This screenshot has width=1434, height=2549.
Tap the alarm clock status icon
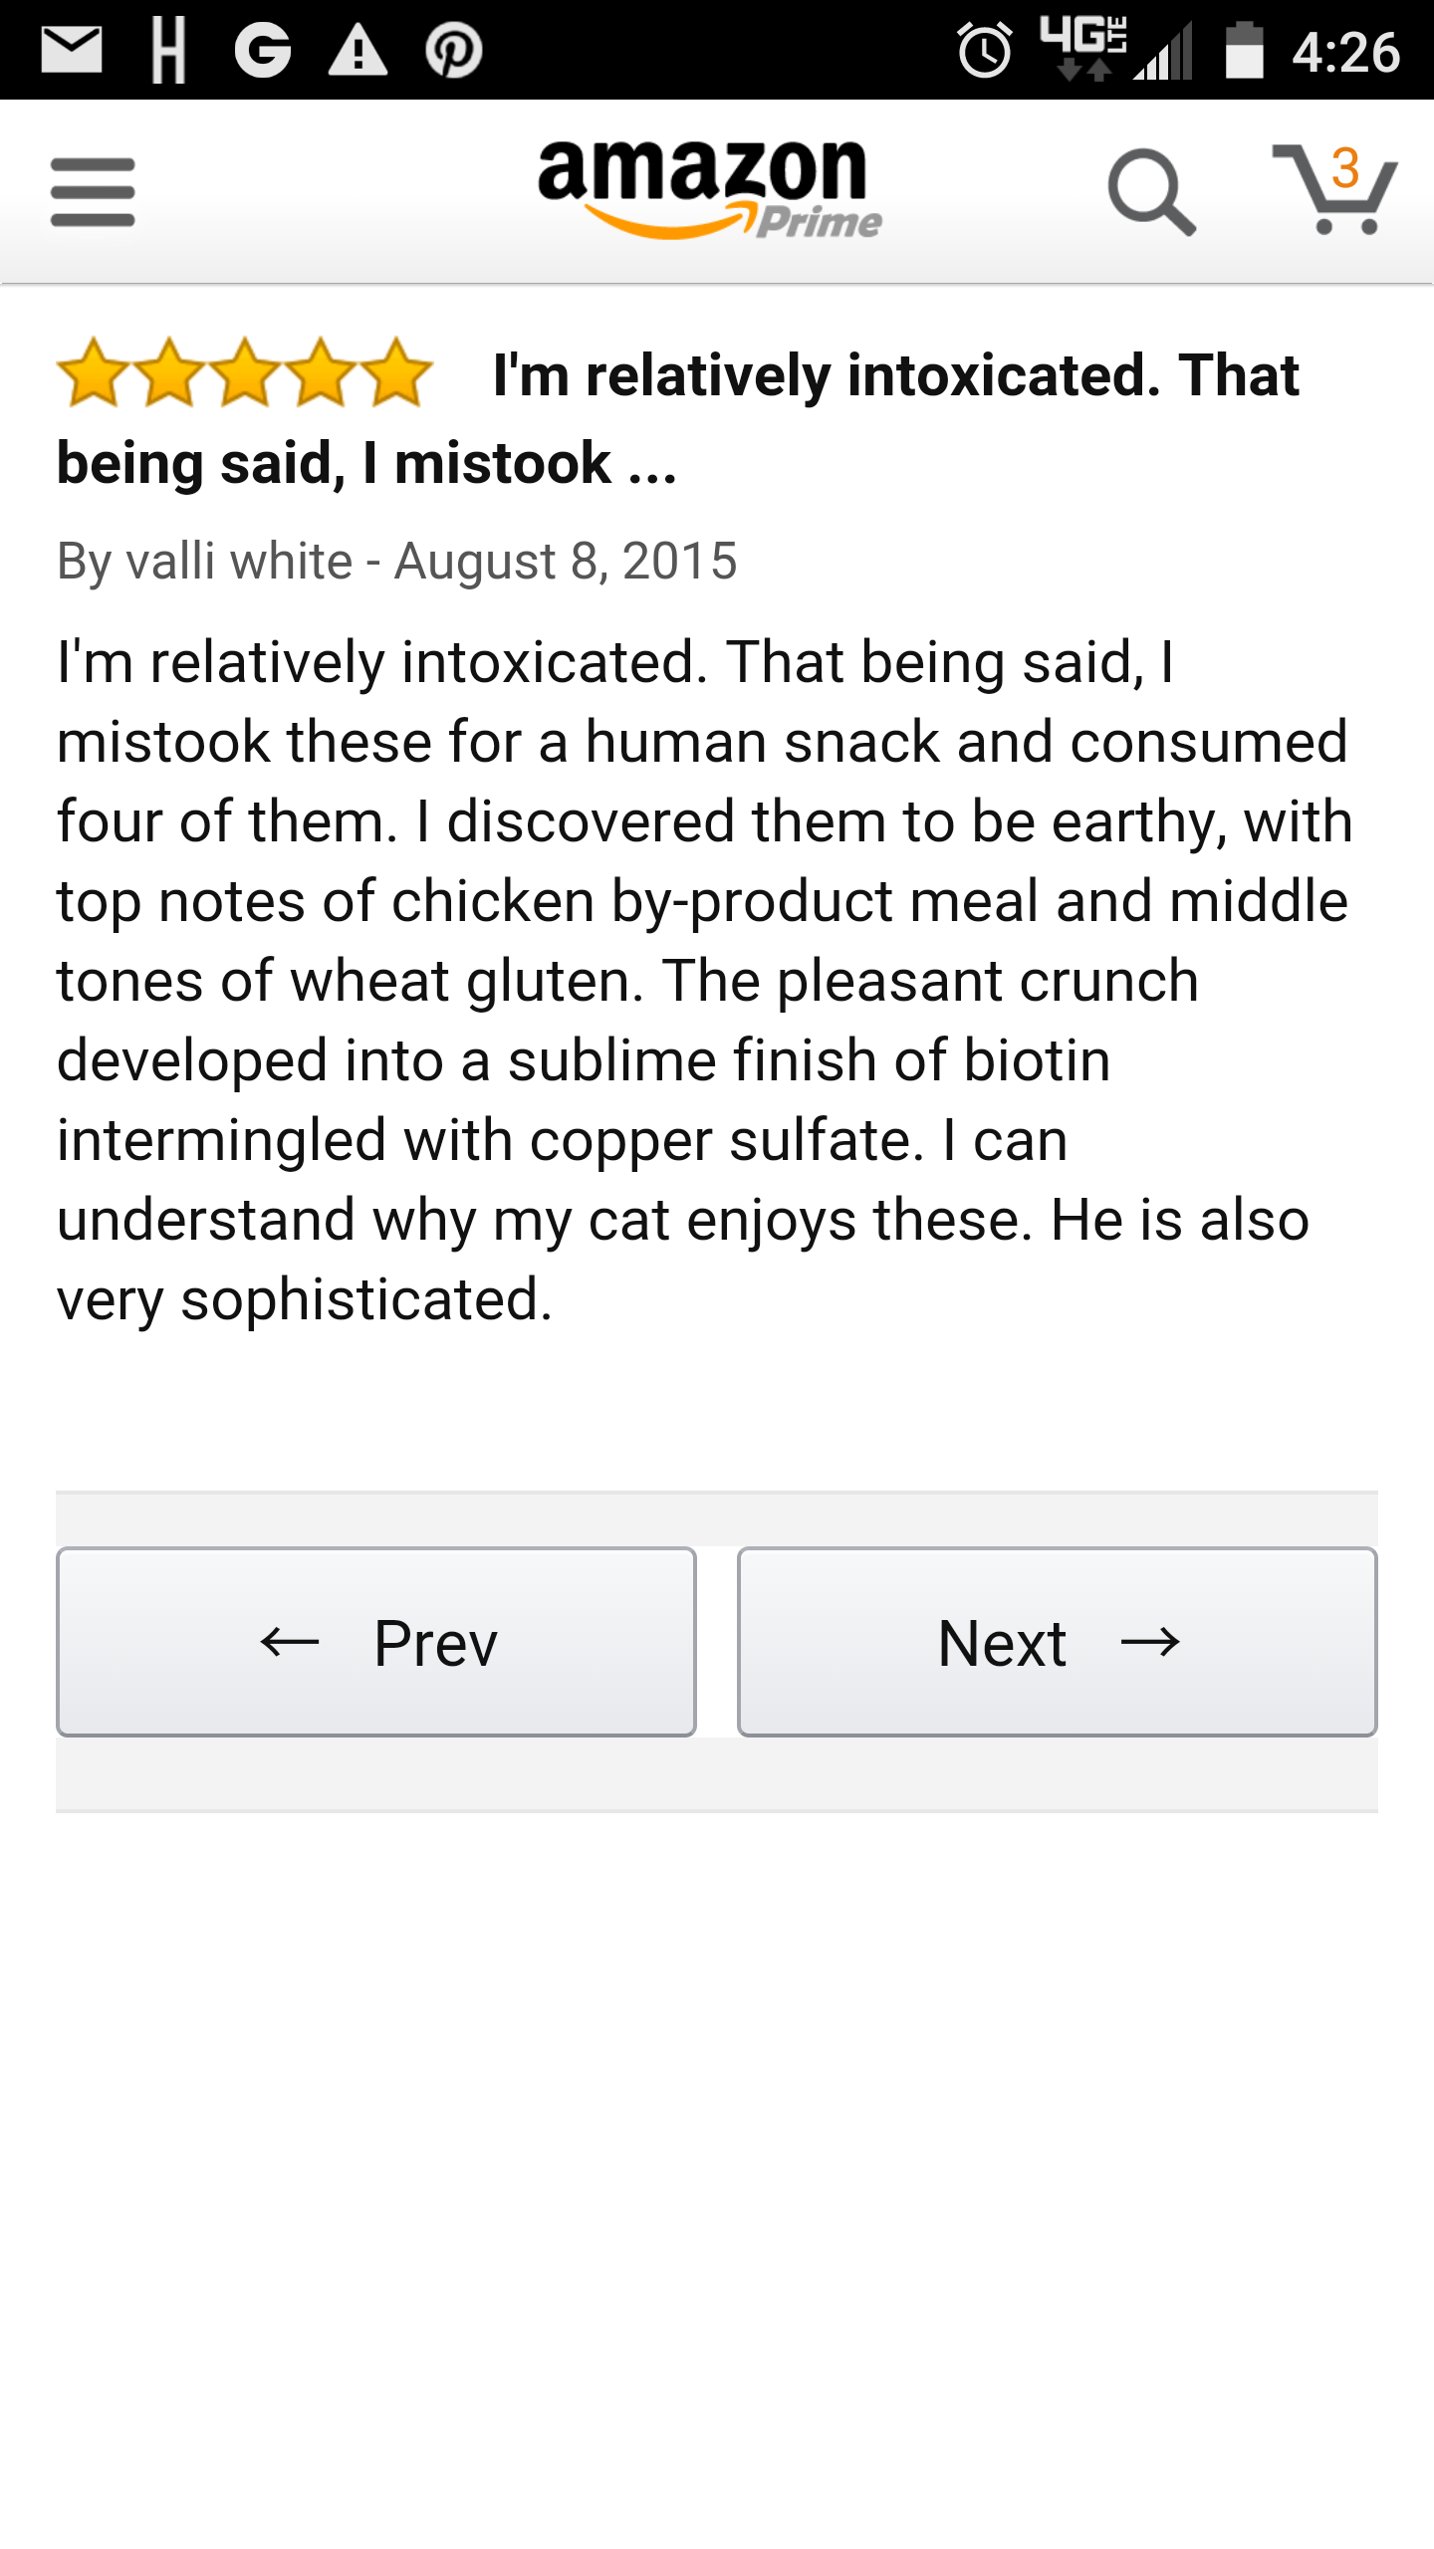pyautogui.click(x=985, y=51)
